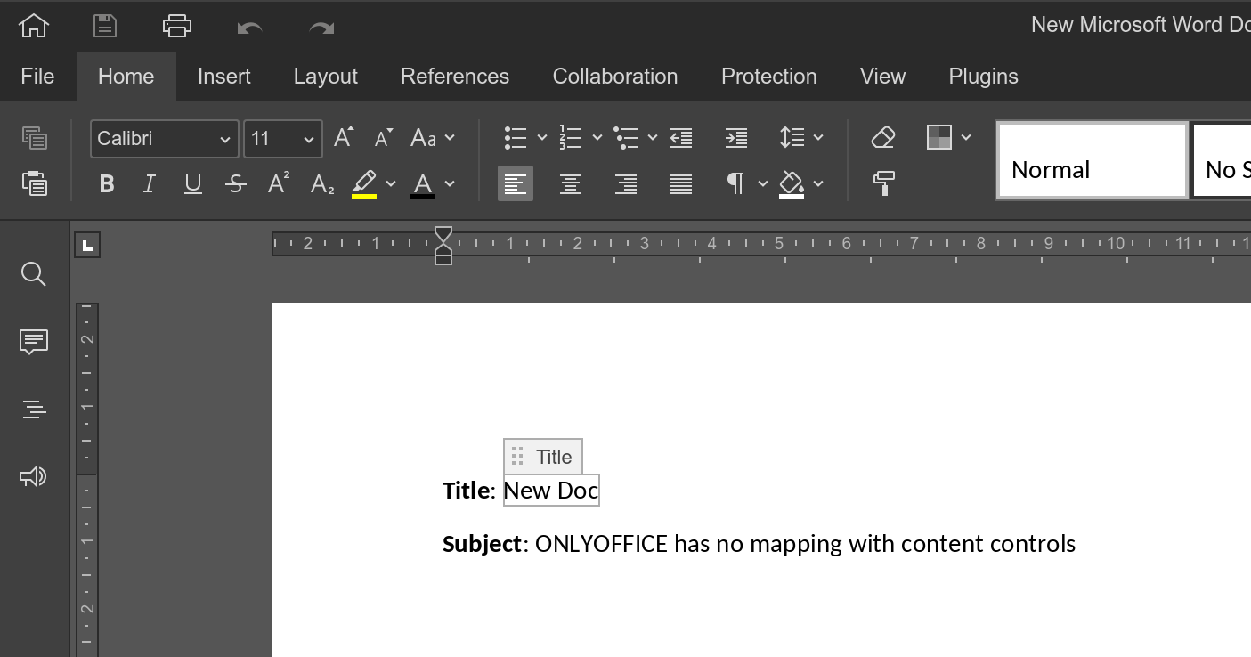Paste from clipboard using paste icon
The height and width of the screenshot is (657, 1251).
pos(34,183)
